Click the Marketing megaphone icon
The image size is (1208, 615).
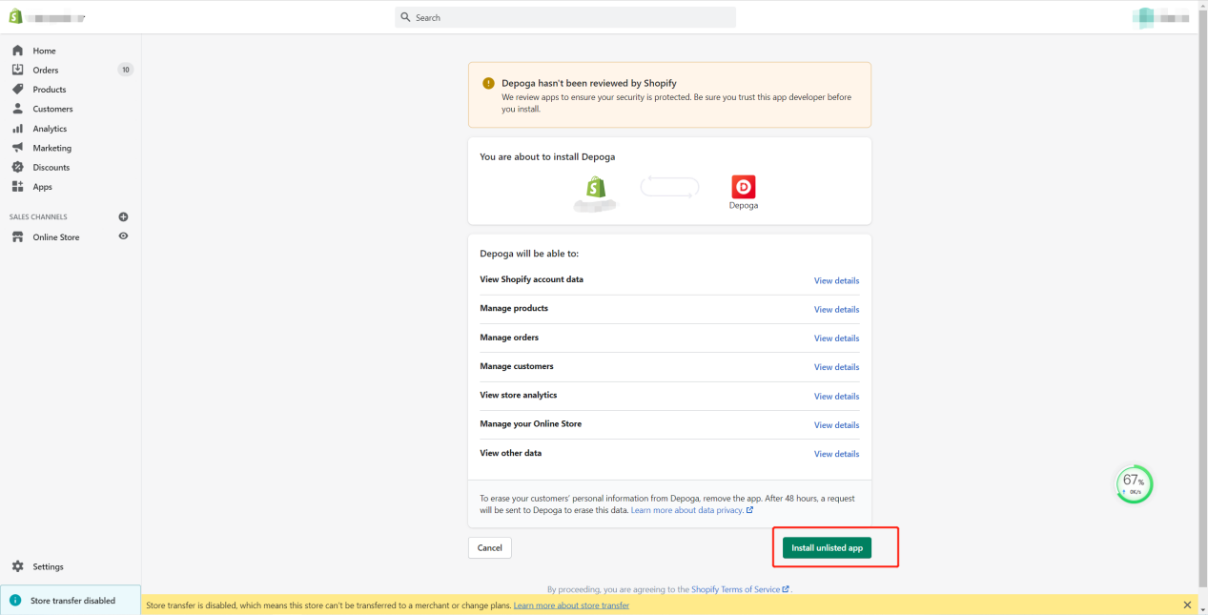[x=17, y=148]
